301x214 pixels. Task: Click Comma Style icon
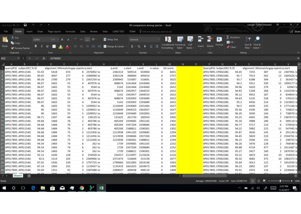(145, 46)
